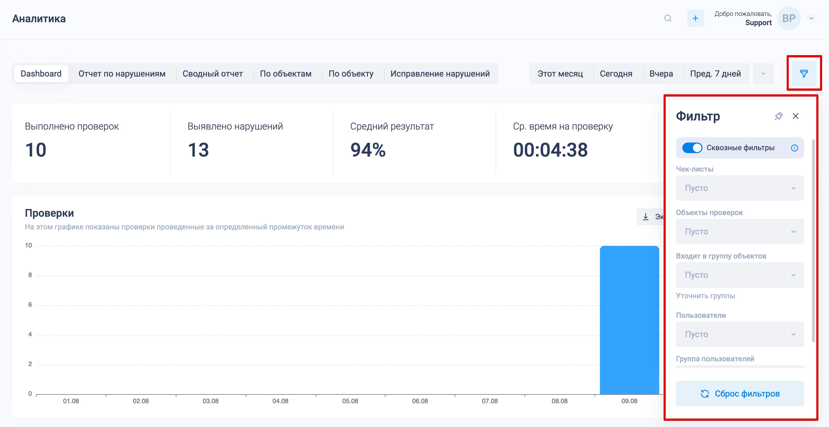
Task: Open the Чек-листы dropdown
Action: point(740,188)
